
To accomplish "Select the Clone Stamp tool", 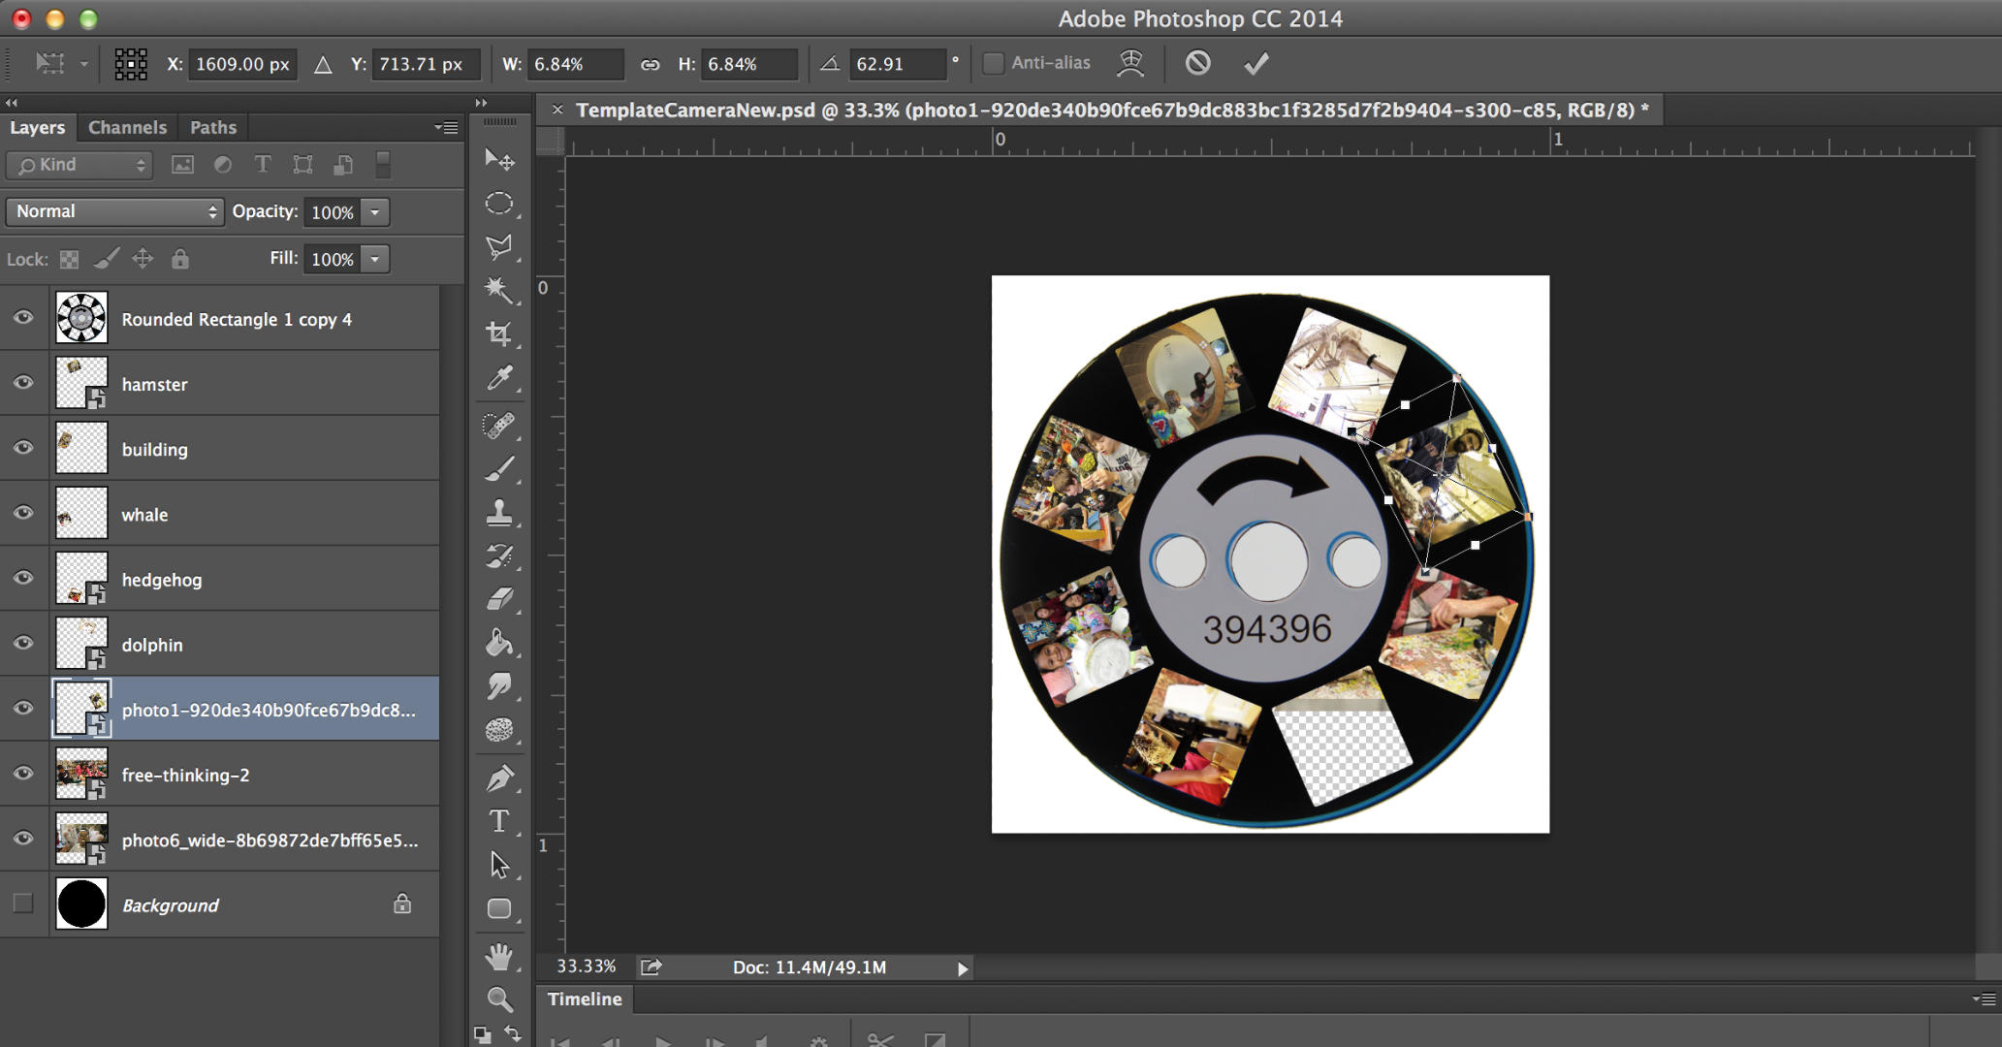I will point(499,512).
